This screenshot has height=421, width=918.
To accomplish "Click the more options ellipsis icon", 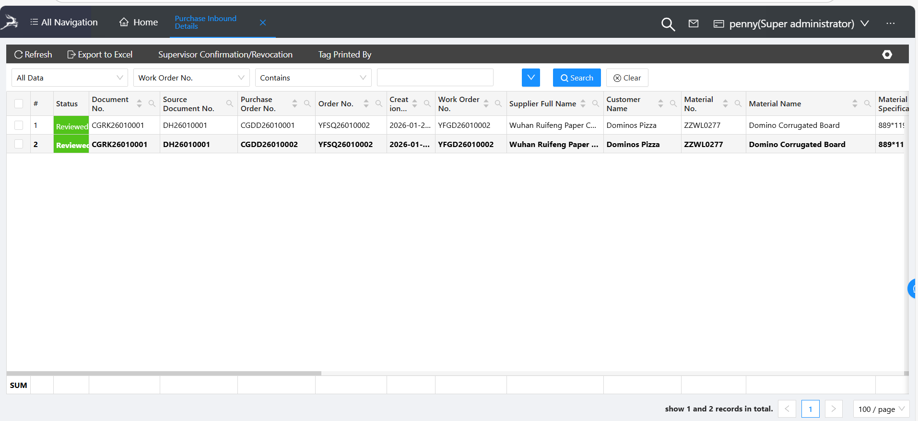I will (890, 23).
